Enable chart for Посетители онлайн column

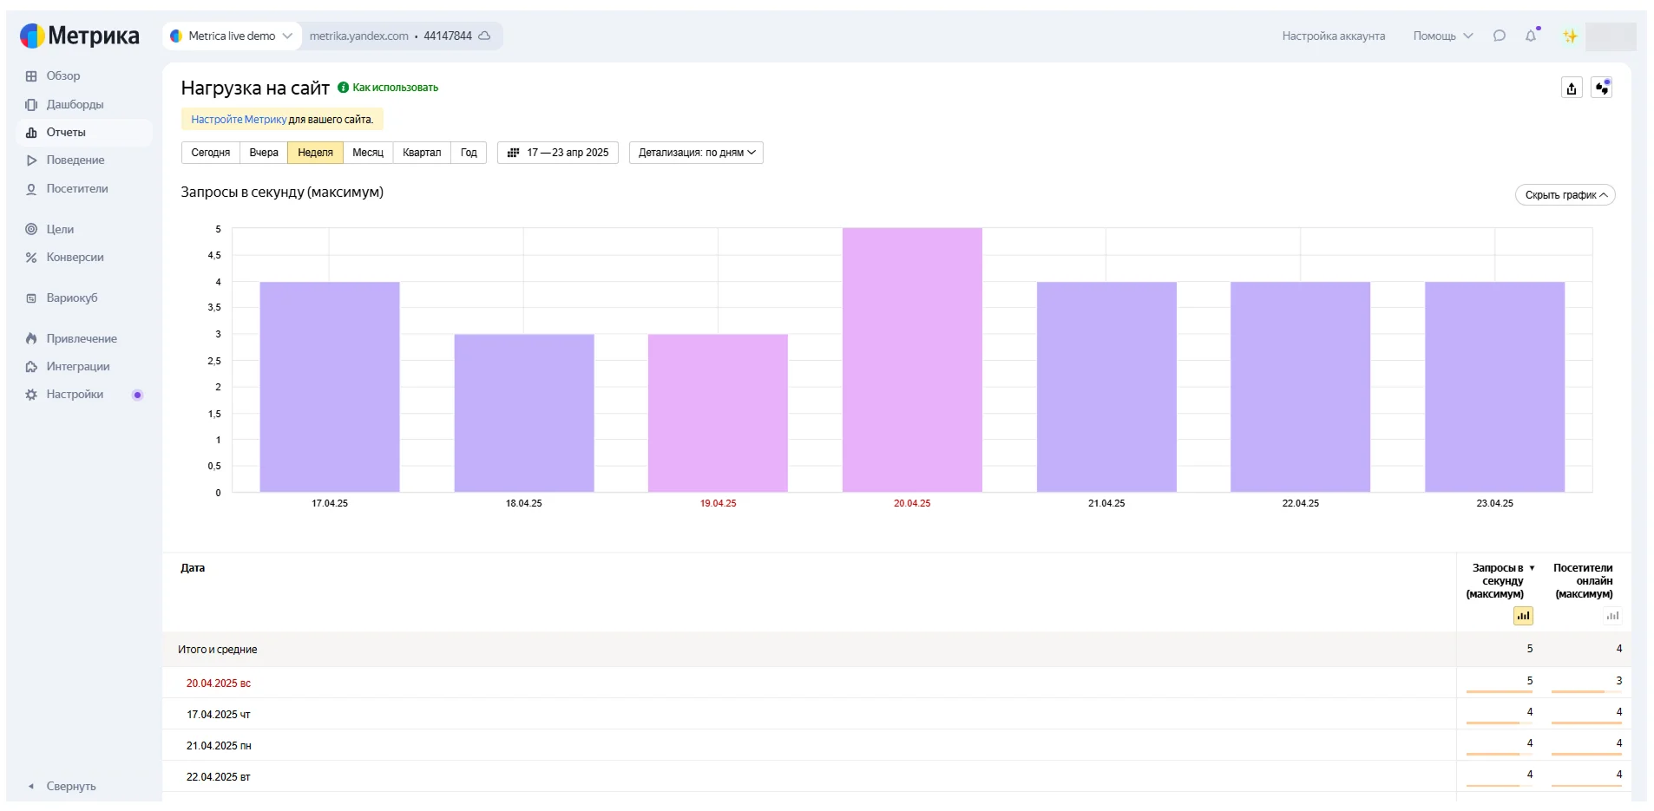click(1611, 616)
